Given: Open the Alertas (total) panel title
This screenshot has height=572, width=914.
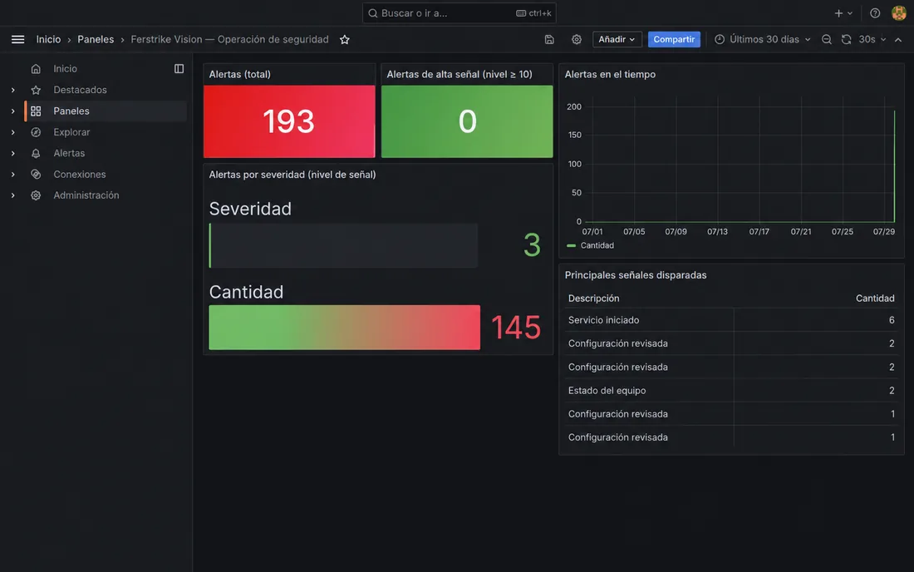Looking at the screenshot, I should point(239,74).
